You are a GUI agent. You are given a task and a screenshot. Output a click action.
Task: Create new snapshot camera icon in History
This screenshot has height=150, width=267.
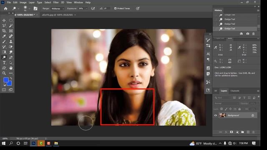click(247, 34)
